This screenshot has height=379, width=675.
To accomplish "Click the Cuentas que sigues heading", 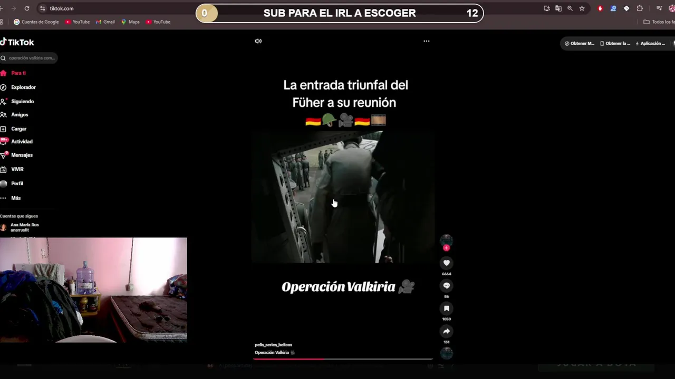I will click(x=19, y=216).
